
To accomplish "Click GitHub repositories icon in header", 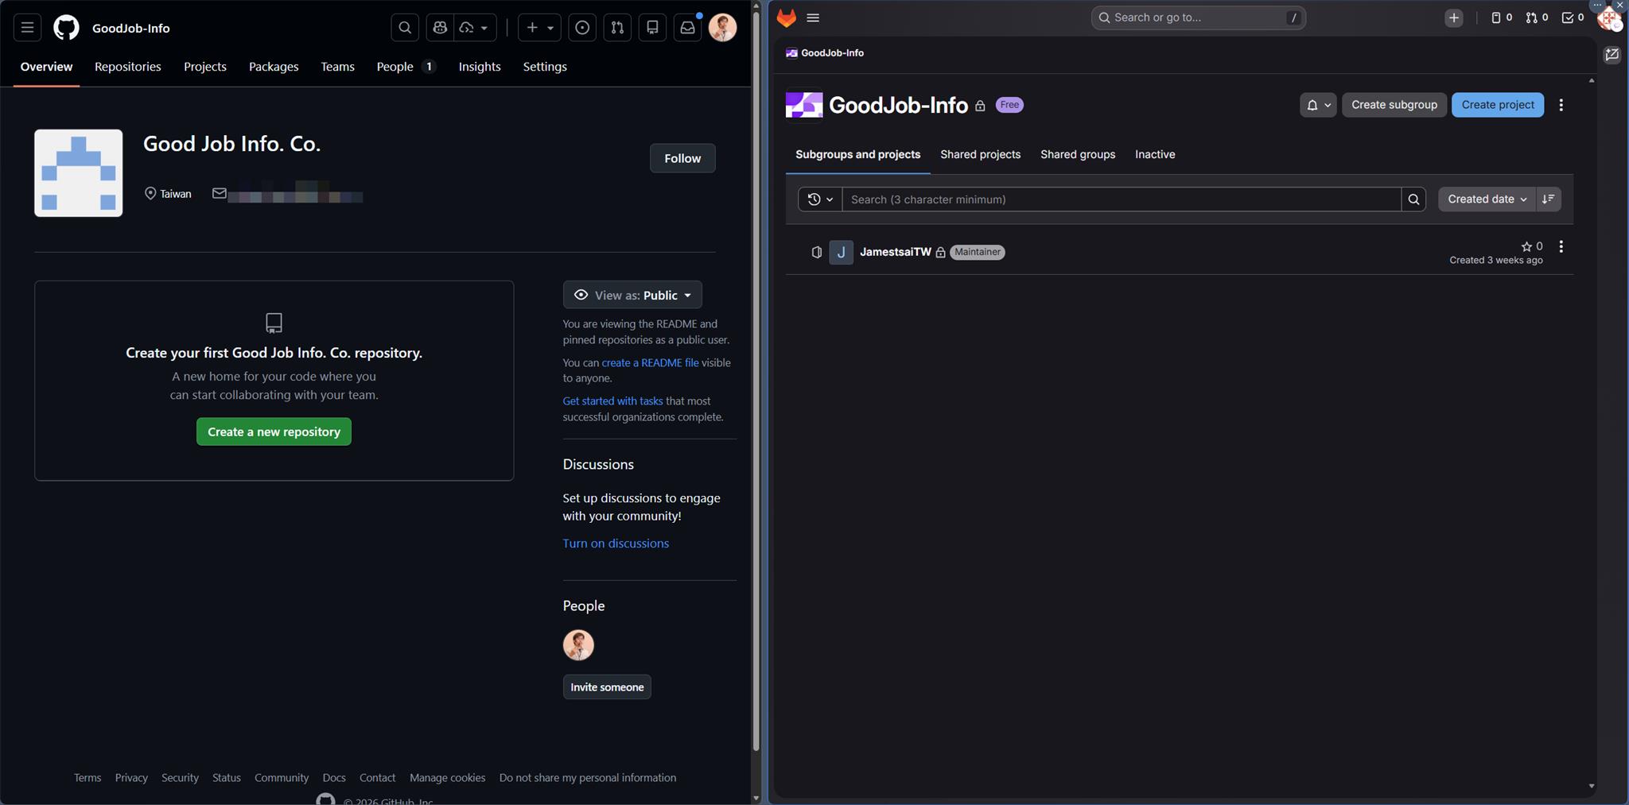I will pos(652,28).
